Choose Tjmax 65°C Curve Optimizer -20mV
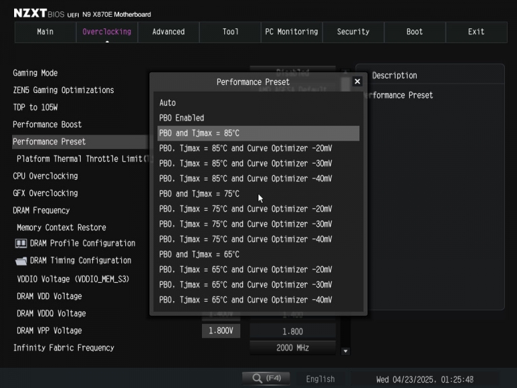The image size is (517, 388). coord(258,270)
